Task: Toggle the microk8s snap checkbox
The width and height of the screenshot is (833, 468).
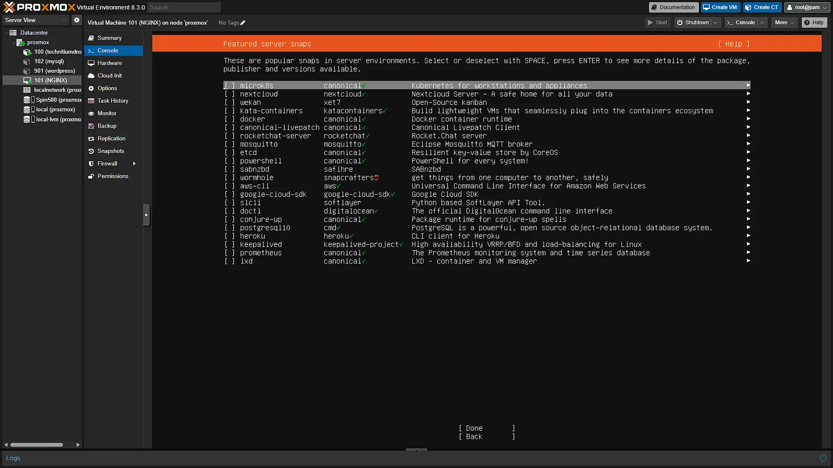Action: point(230,86)
